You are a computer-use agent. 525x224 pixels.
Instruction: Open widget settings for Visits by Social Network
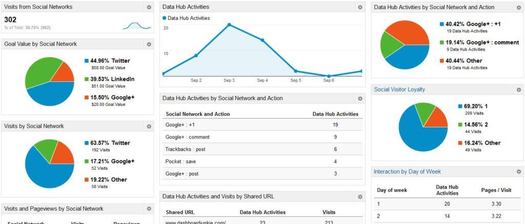[149, 126]
